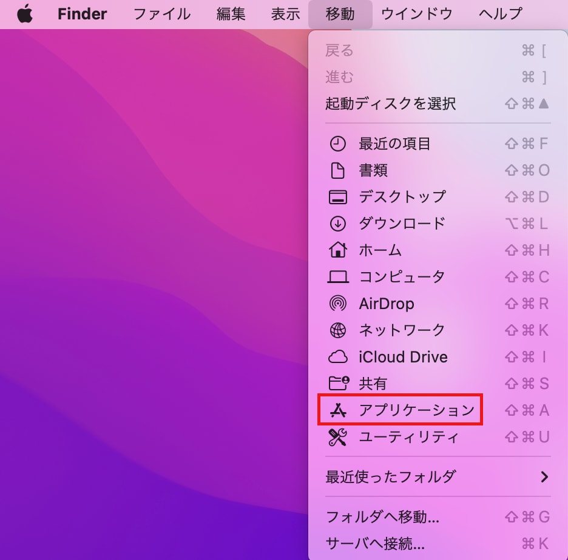Expand 最近使ったフォルダ submenu arrow
Viewport: 568px width, 560px height.
(x=544, y=477)
